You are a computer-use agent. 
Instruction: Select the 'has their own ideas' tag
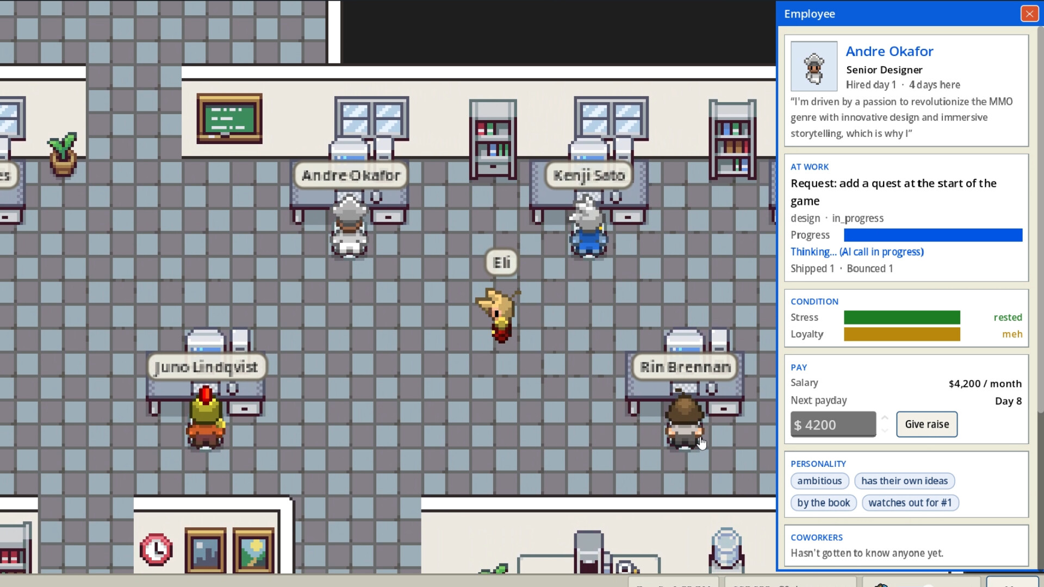click(x=904, y=481)
